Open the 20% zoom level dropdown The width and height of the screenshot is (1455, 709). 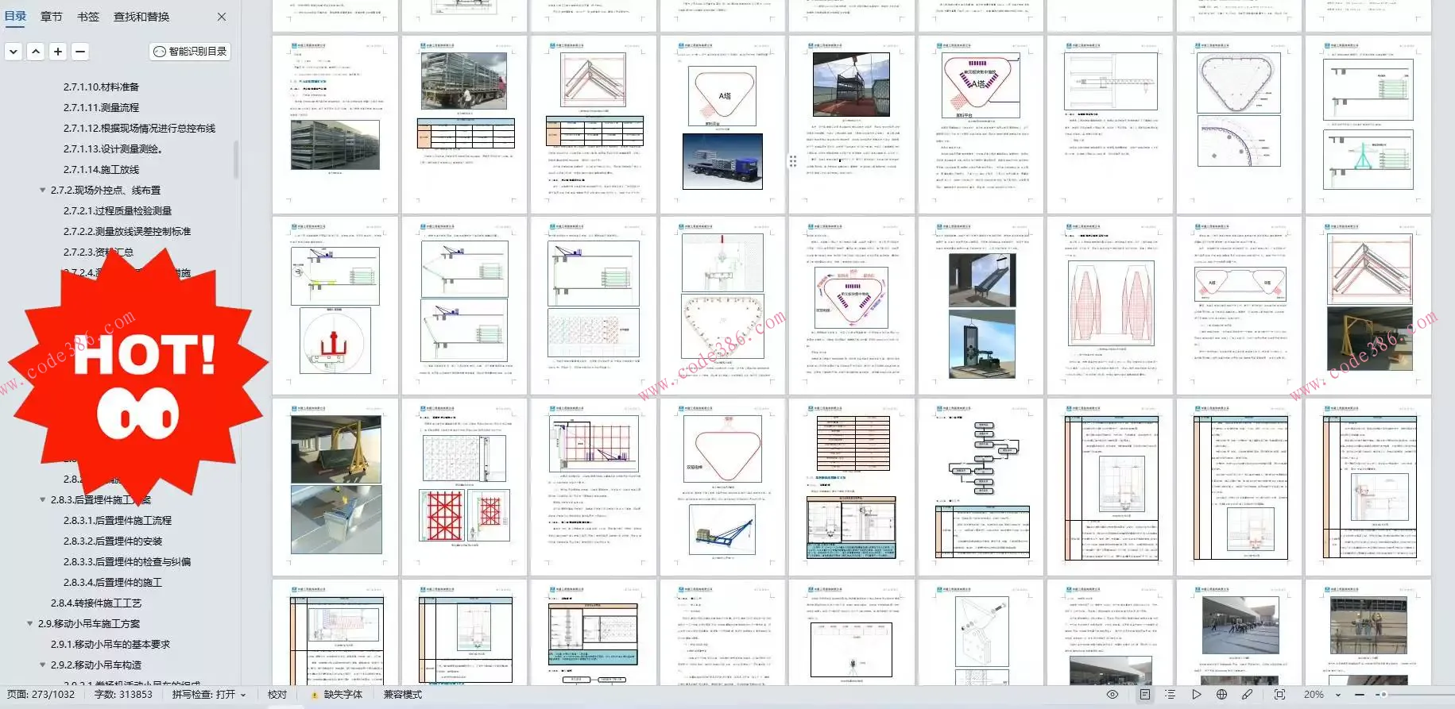(x=1338, y=695)
